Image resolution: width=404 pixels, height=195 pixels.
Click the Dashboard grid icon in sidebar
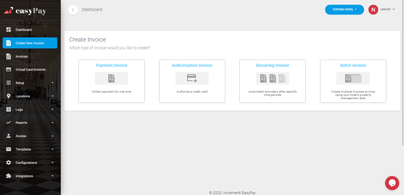[8, 29]
